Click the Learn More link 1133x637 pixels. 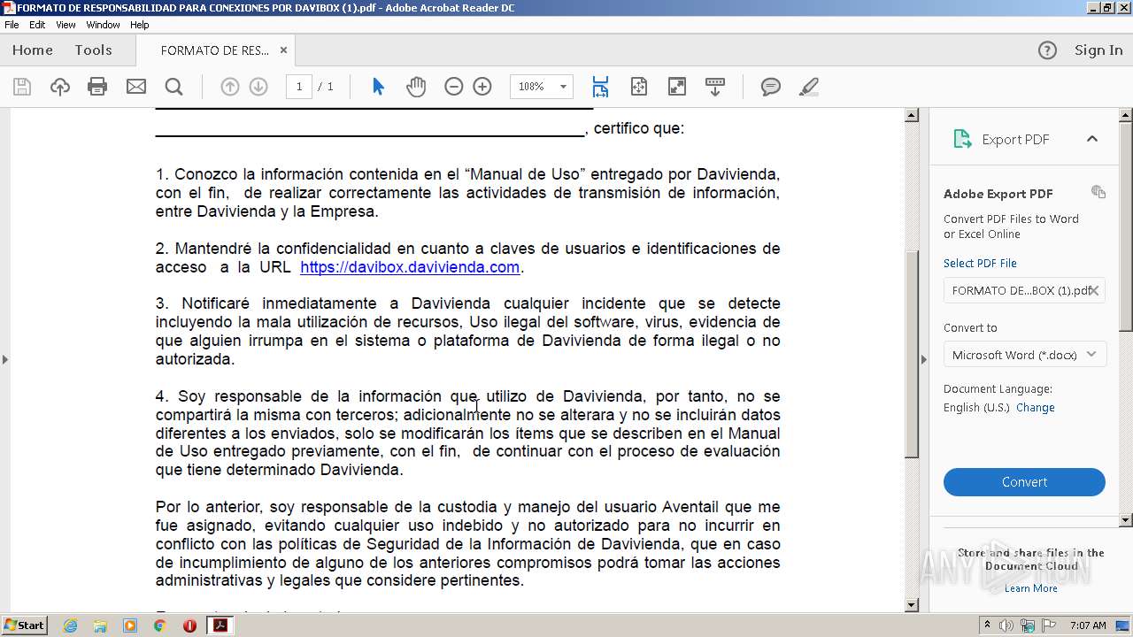point(1031,588)
